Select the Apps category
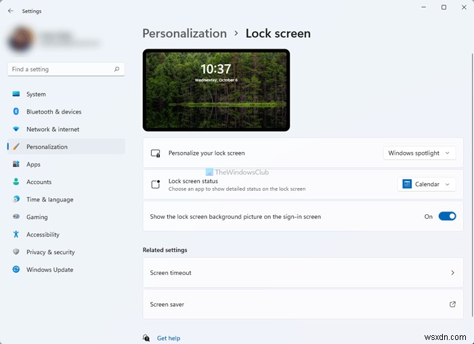Viewport: 474px width, 344px height. click(66, 164)
